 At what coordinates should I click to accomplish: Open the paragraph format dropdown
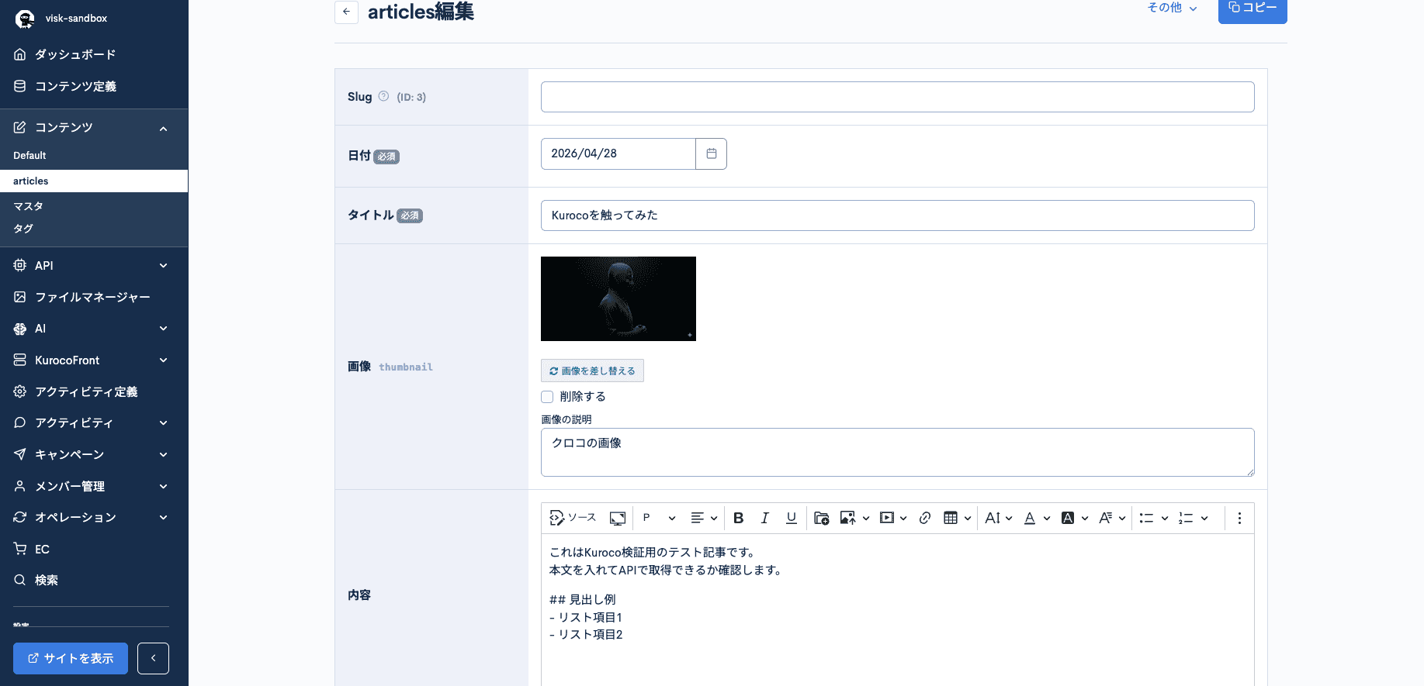point(659,518)
